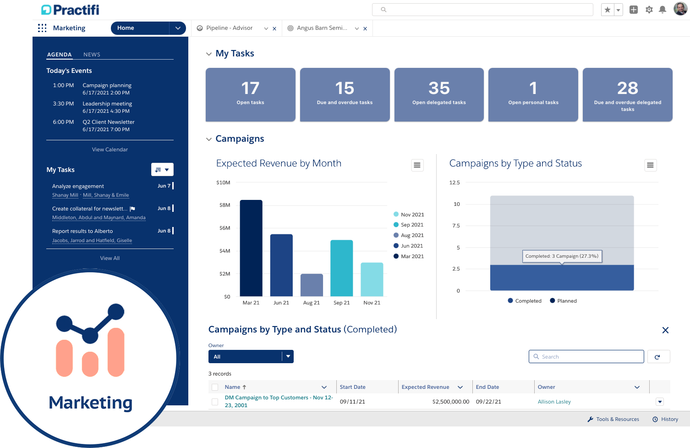690x448 pixels.
Task: Open the favorites list dropdown arrow
Action: point(618,9)
